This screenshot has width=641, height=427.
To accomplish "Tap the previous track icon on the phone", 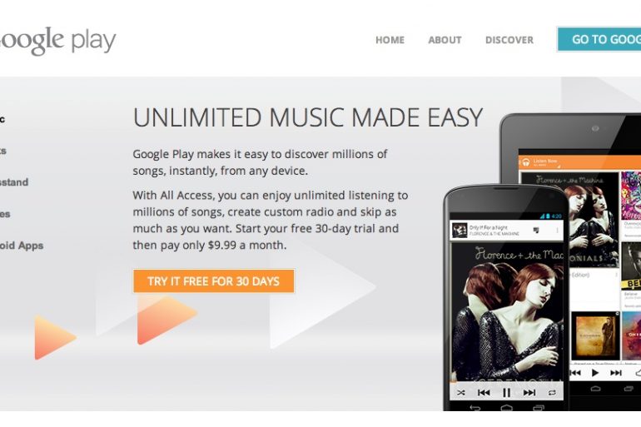I will pos(484,393).
